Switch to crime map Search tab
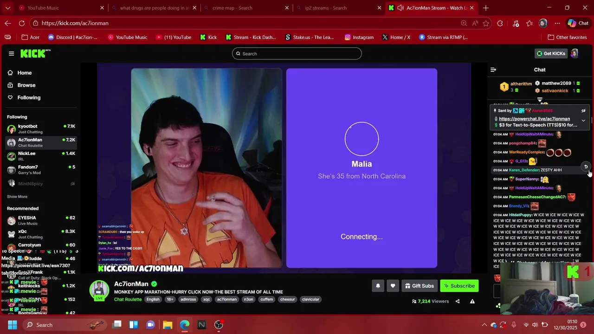 pos(246,8)
